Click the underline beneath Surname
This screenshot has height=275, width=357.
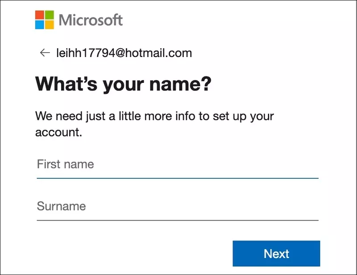tap(178, 221)
